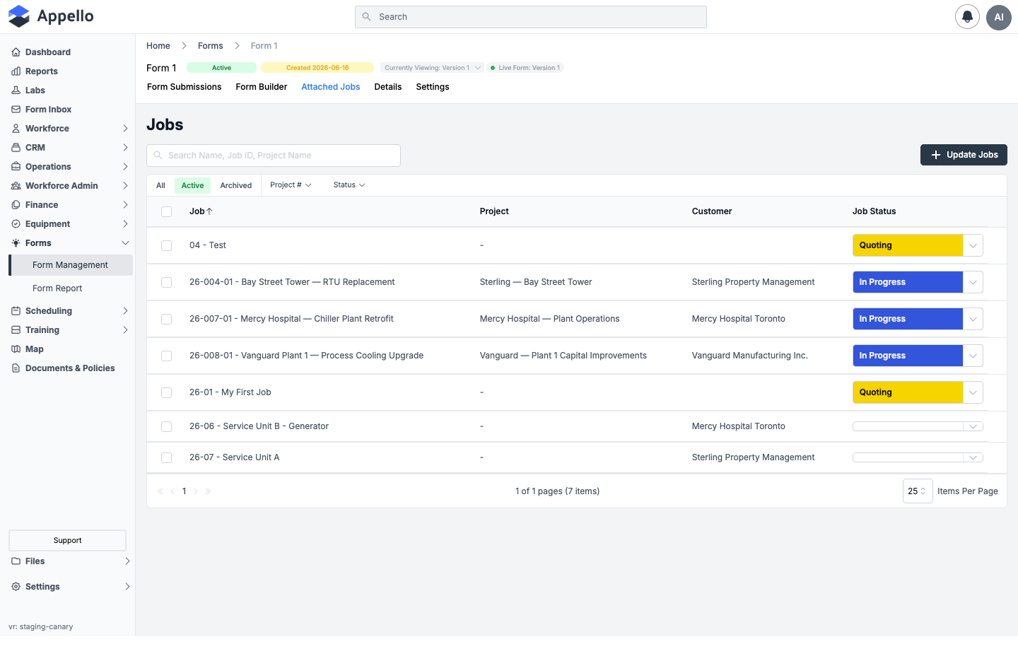Click the Appello logo
This screenshot has height=649, width=1018.
(50, 16)
